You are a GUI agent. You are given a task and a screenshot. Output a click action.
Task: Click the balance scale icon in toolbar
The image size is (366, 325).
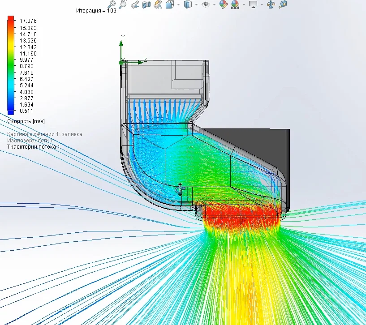point(271,4)
